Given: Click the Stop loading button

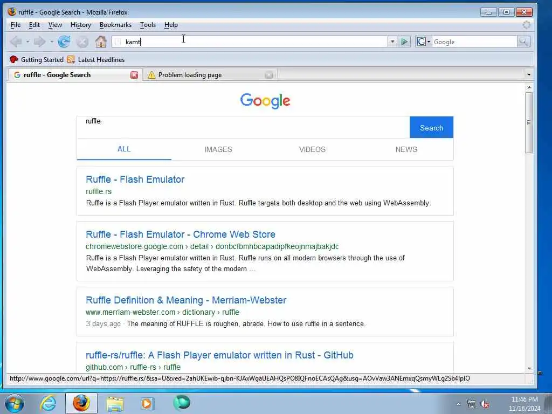Looking at the screenshot, I should coord(82,42).
